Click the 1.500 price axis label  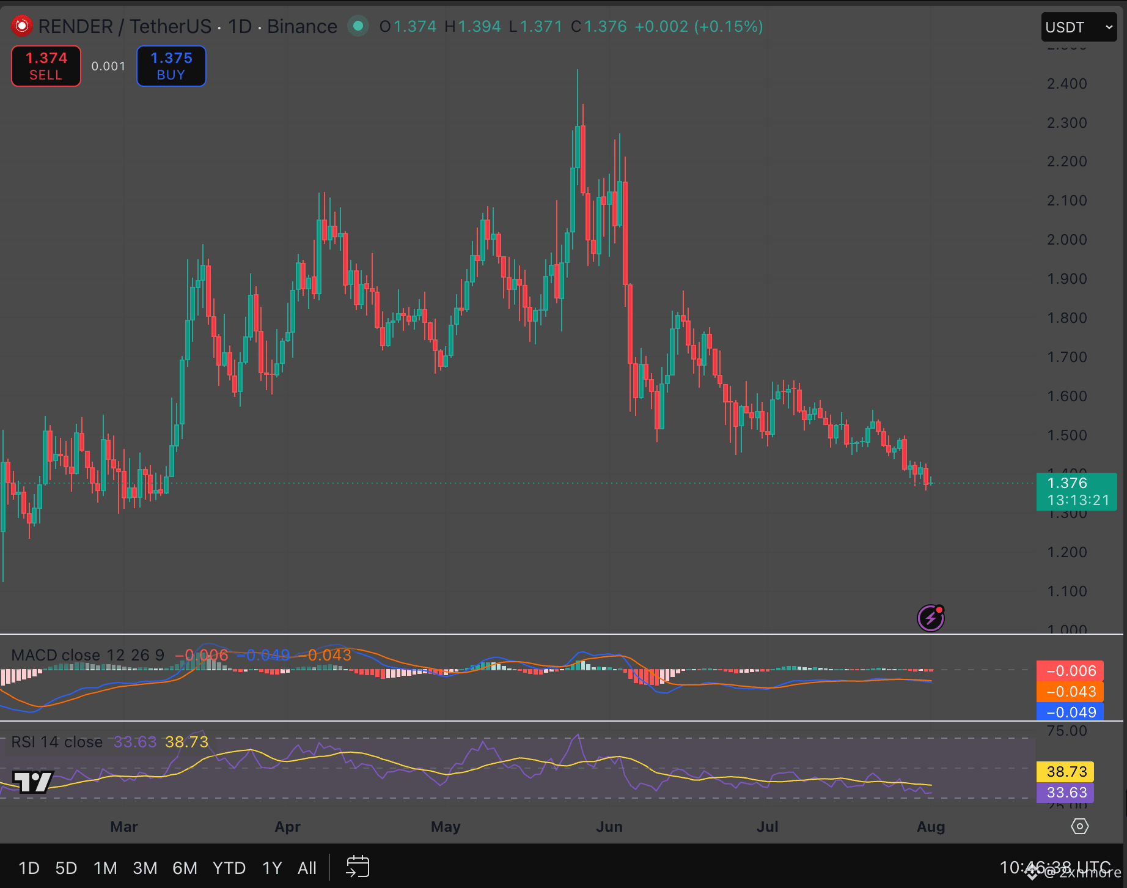click(x=1067, y=435)
